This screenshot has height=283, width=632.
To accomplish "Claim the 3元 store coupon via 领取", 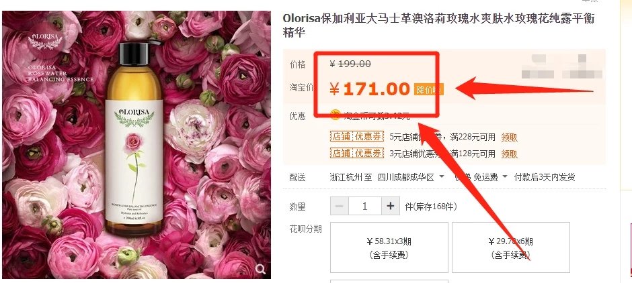I will click(510, 154).
